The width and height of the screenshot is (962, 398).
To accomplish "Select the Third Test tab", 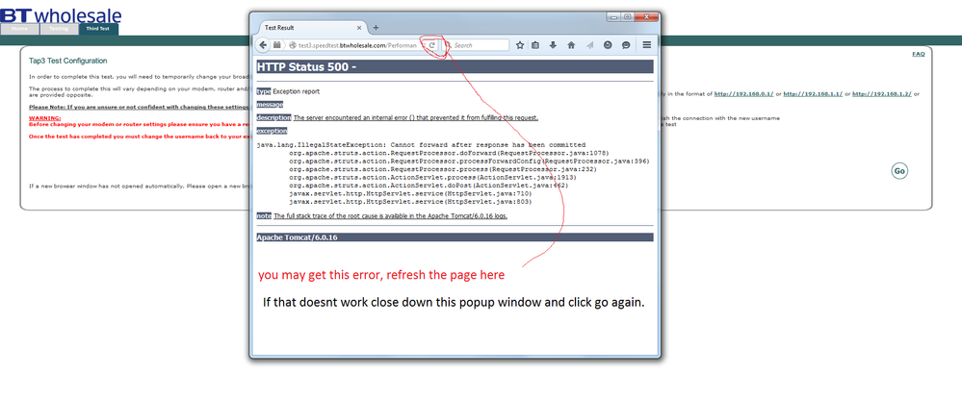I will 98,29.
